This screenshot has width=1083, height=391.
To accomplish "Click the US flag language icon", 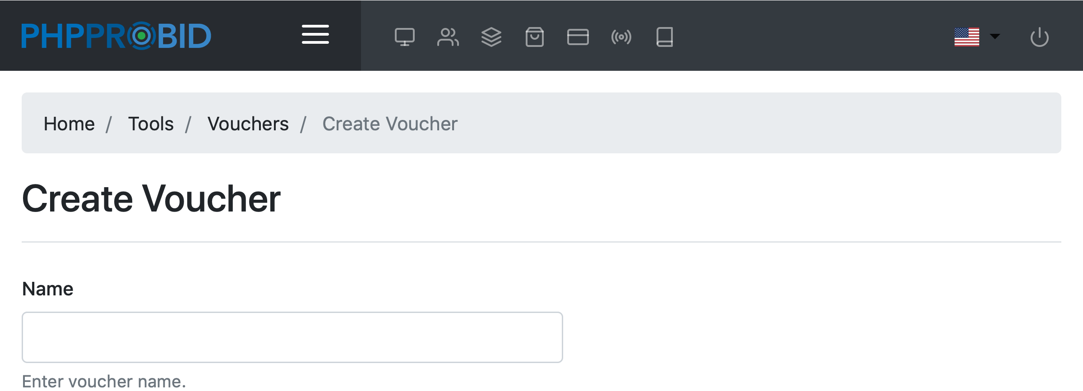I will click(x=967, y=37).
